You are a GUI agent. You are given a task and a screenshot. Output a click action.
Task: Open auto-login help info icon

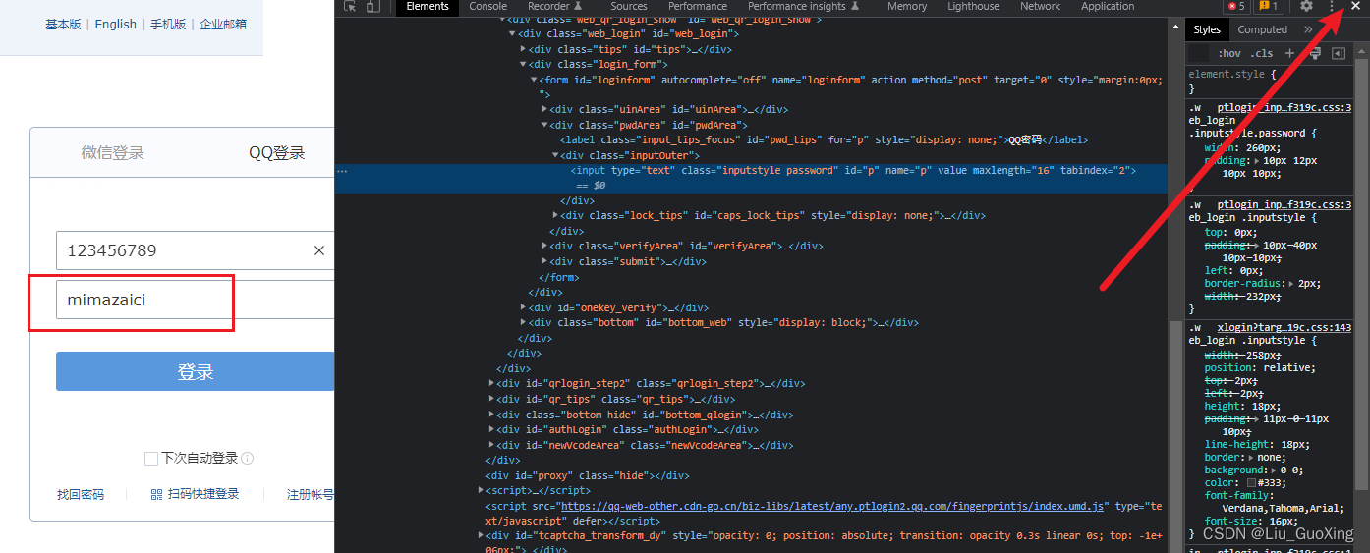coord(248,459)
